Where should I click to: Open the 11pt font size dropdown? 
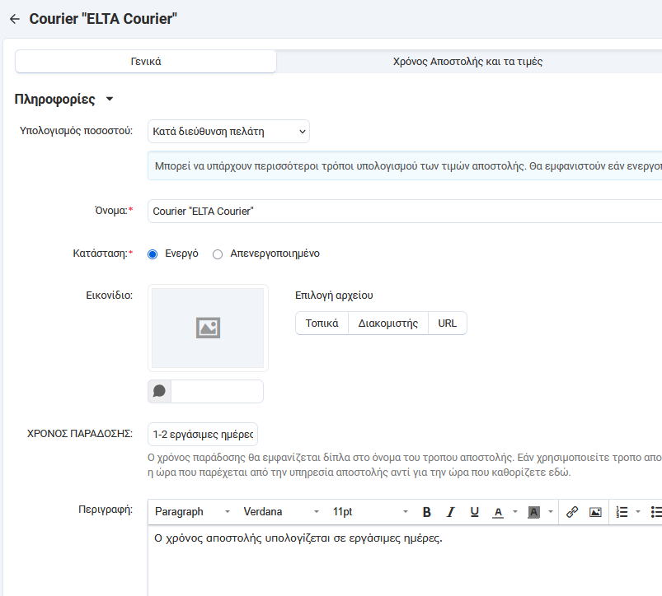click(x=370, y=512)
